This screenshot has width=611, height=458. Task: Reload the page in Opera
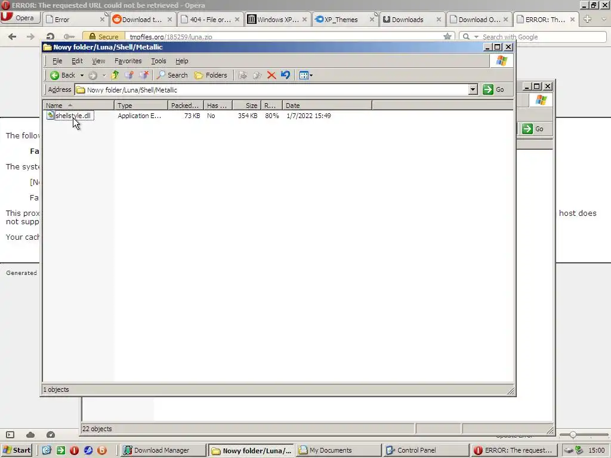50,36
